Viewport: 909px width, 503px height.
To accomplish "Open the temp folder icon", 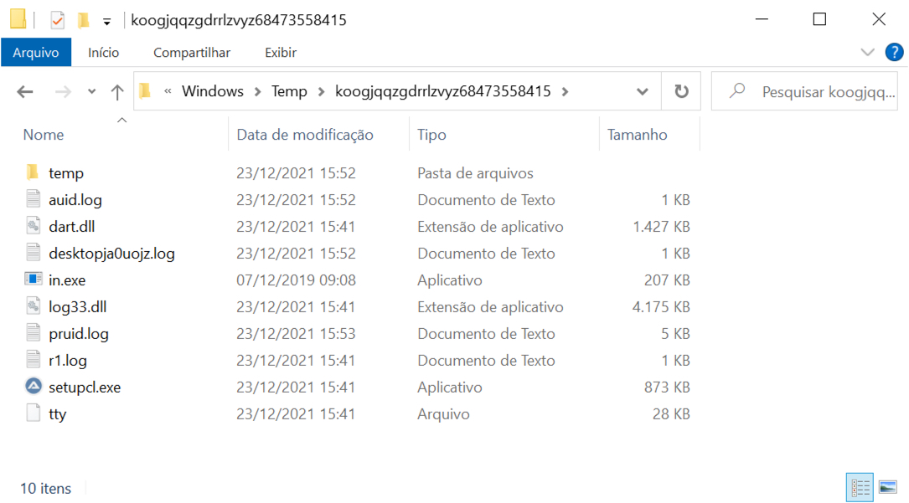I will point(33,172).
